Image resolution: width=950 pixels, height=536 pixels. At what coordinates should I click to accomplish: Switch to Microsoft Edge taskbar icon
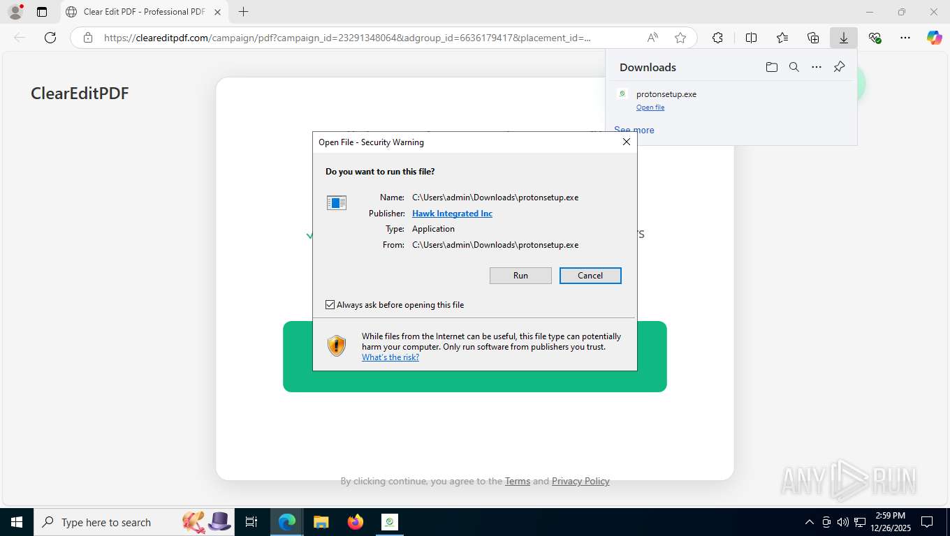(286, 522)
